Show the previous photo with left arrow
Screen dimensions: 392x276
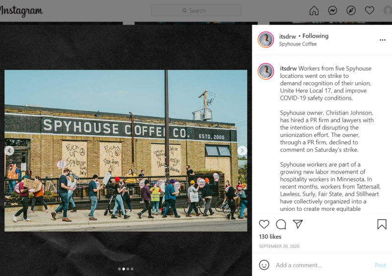tap(9, 151)
